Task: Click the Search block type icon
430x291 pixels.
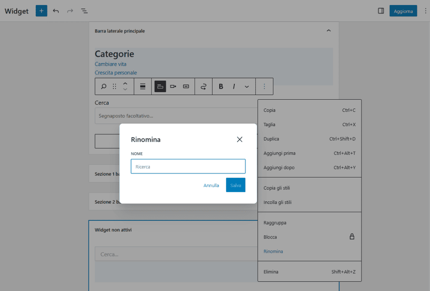Action: click(104, 87)
